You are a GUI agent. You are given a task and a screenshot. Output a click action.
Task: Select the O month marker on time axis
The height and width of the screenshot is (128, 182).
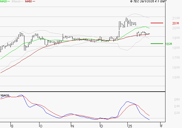click(41, 126)
